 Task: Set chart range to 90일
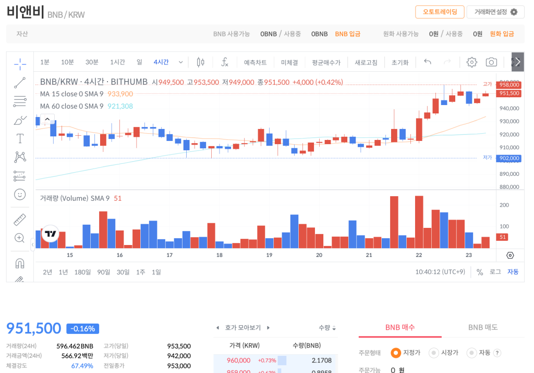point(104,272)
